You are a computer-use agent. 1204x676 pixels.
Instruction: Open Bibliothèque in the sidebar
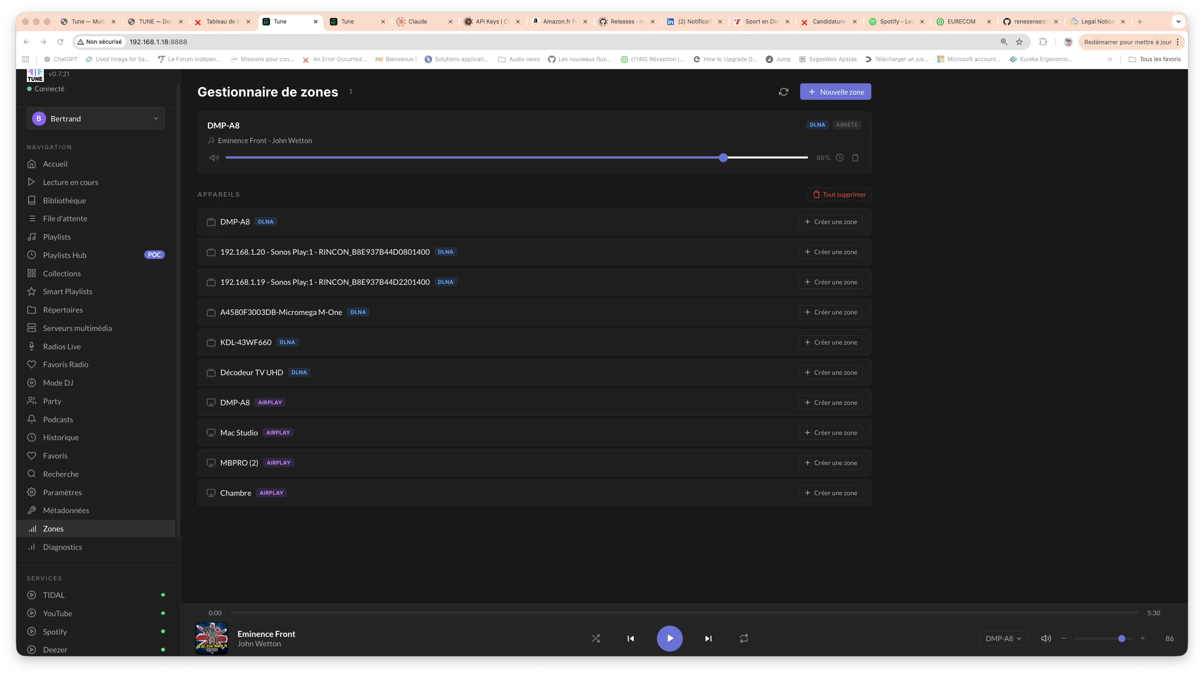[96, 201]
